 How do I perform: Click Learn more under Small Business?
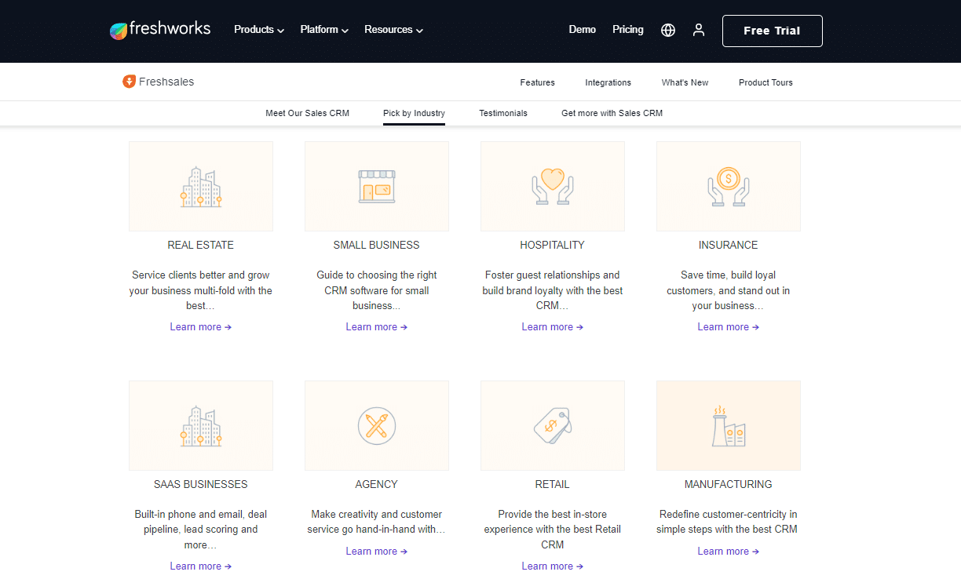tap(377, 327)
